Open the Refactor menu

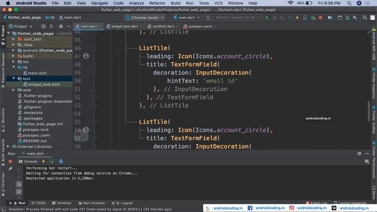pyautogui.click(x=157, y=3)
